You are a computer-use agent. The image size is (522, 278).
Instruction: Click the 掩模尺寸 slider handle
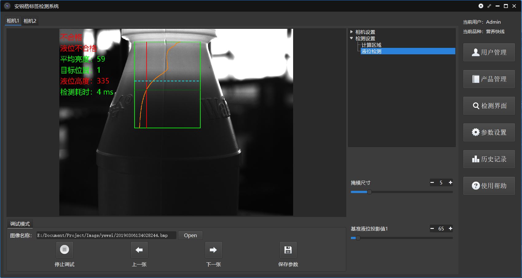[x=369, y=192]
